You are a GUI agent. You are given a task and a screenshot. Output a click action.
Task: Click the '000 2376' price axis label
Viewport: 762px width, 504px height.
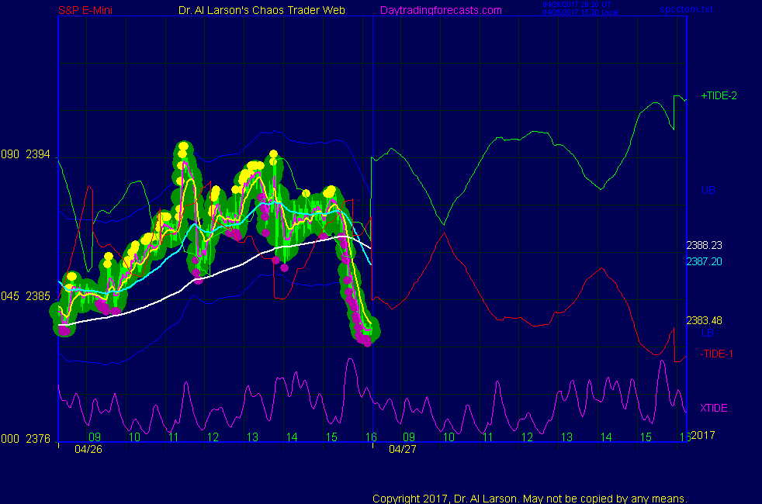coord(26,439)
